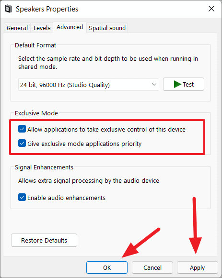The width and height of the screenshot is (222, 278).
Task: Click Restore Defaults button
Action: [44, 240]
